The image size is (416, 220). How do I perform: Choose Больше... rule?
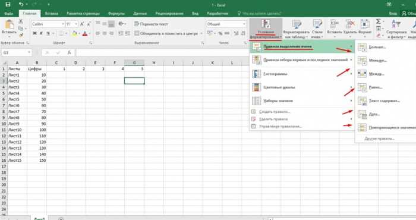386,47
